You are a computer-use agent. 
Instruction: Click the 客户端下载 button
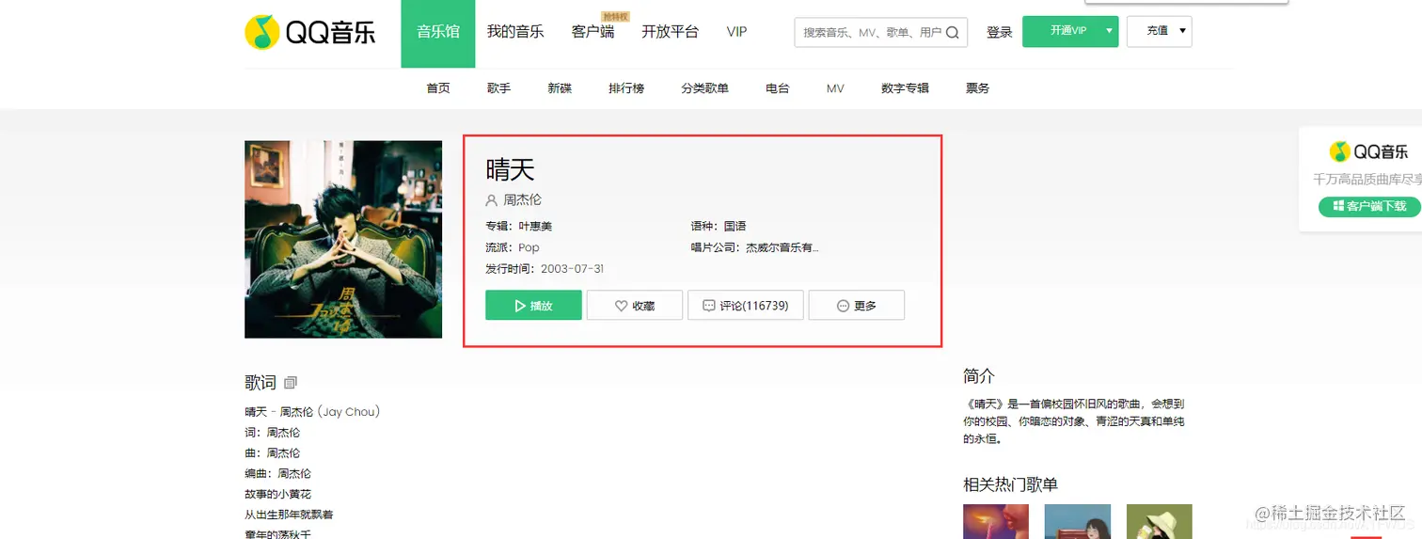[x=1369, y=206]
